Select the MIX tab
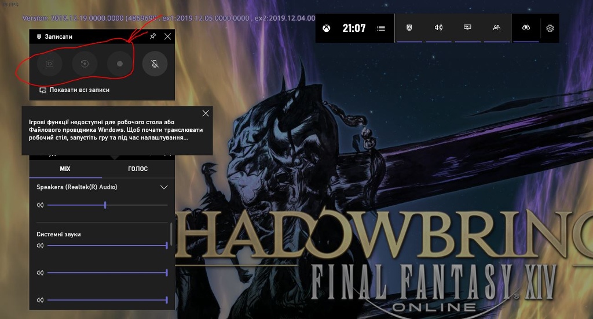Image resolution: width=593 pixels, height=319 pixels. (x=65, y=169)
